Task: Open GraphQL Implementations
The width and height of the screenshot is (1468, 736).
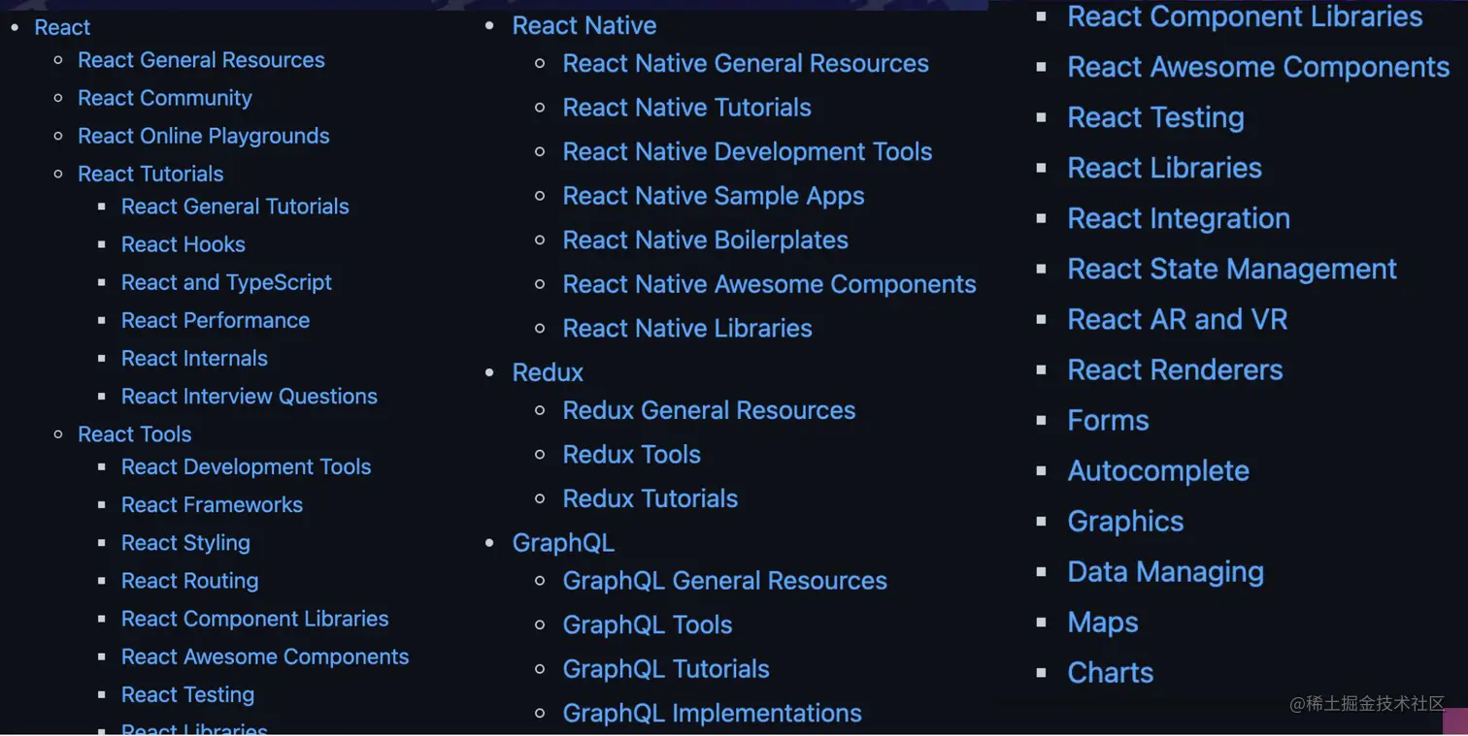Action: coord(712,713)
